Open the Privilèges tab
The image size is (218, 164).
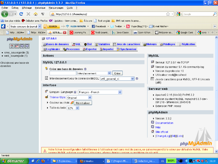tap(167, 44)
